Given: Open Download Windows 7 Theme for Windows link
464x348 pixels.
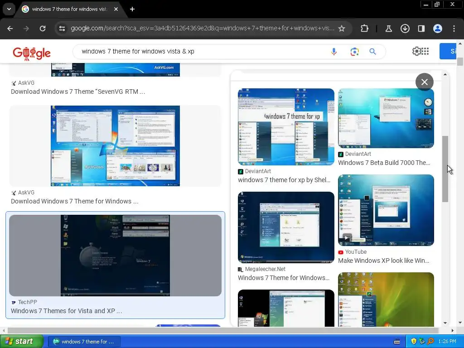Looking at the screenshot, I should tap(75, 201).
